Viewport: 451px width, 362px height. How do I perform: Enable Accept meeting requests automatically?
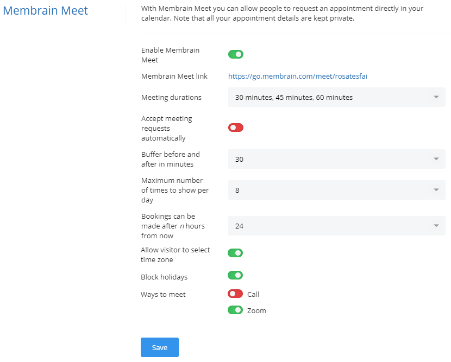coord(235,128)
